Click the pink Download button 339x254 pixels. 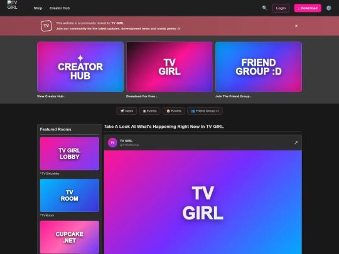click(308, 8)
